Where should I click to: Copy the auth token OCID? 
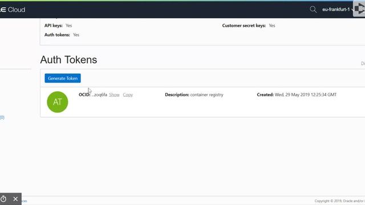[128, 95]
